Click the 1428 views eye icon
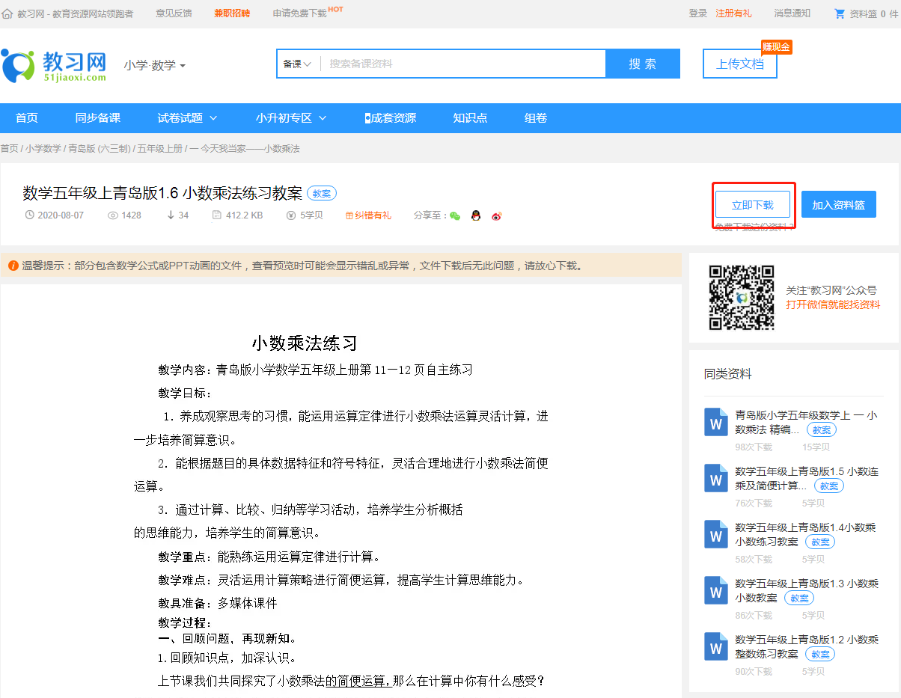 pos(114,215)
